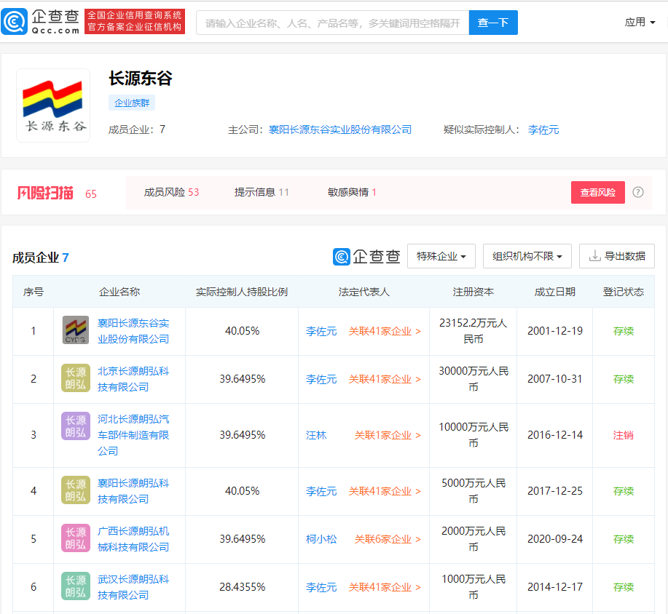Click the 28.4355% shareholding cell

click(242, 587)
